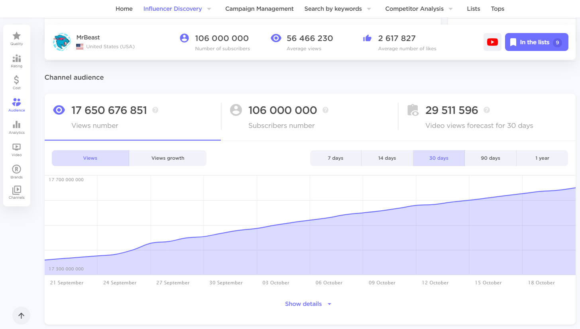Image resolution: width=580 pixels, height=329 pixels.
Task: Click the 17 700 000 000 axis value
Action: coord(66,180)
